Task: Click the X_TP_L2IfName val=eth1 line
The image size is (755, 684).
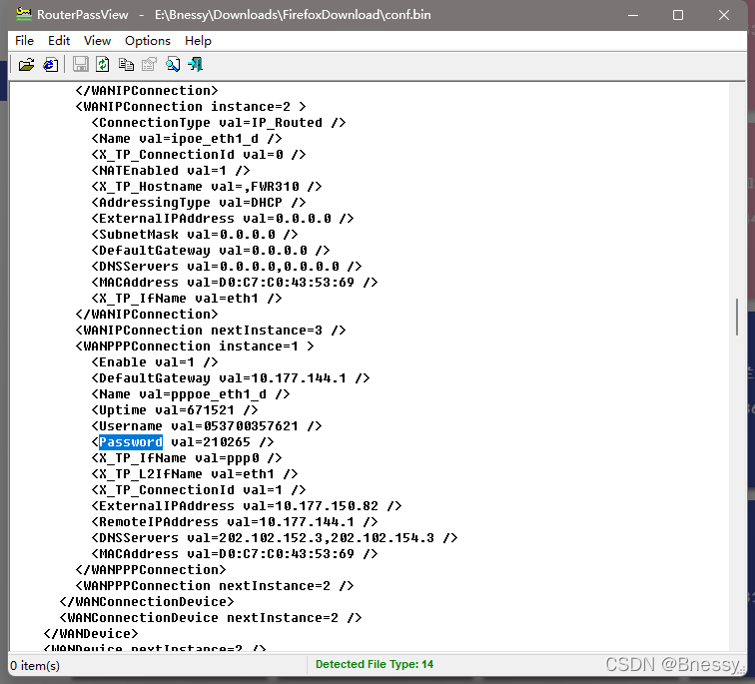Action: (x=195, y=473)
